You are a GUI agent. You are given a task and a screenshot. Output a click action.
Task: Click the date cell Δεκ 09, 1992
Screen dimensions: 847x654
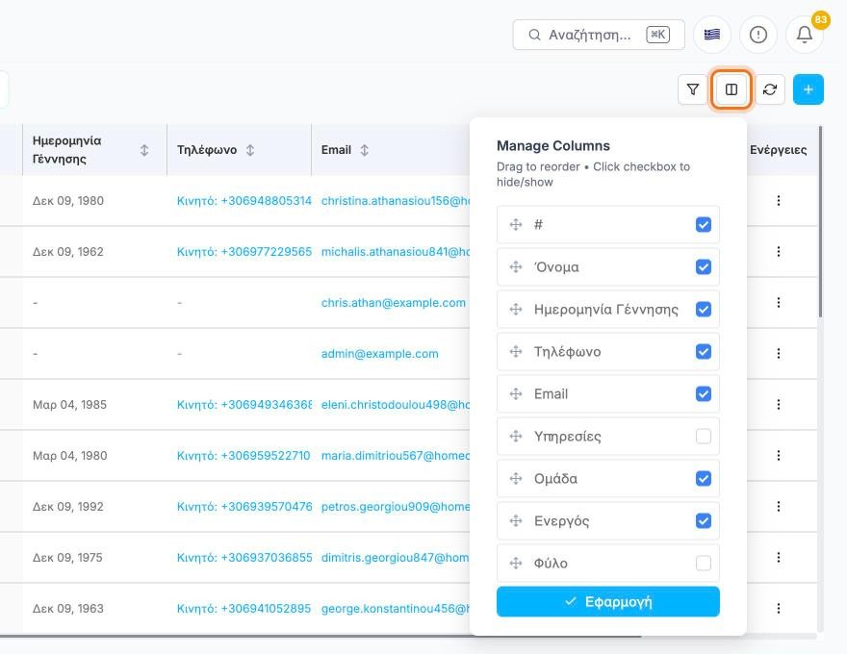click(68, 506)
